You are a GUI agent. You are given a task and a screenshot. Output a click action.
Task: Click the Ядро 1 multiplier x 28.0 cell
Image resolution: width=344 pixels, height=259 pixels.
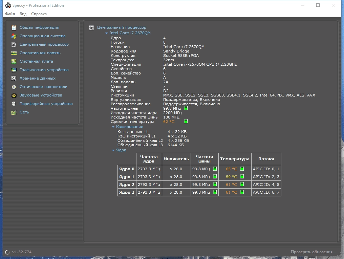coord(176,177)
